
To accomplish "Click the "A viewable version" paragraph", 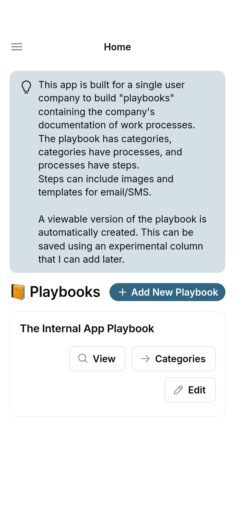I will 122,239.
